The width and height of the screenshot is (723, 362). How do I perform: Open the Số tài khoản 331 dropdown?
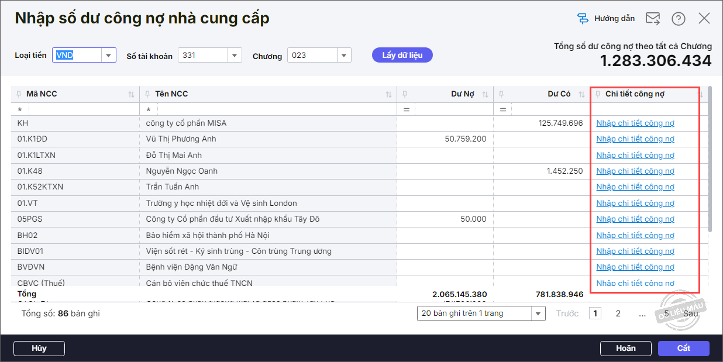pyautogui.click(x=235, y=56)
